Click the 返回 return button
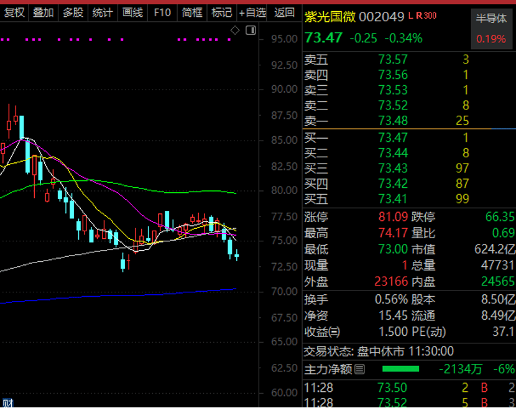The width and height of the screenshot is (516, 408). click(284, 13)
